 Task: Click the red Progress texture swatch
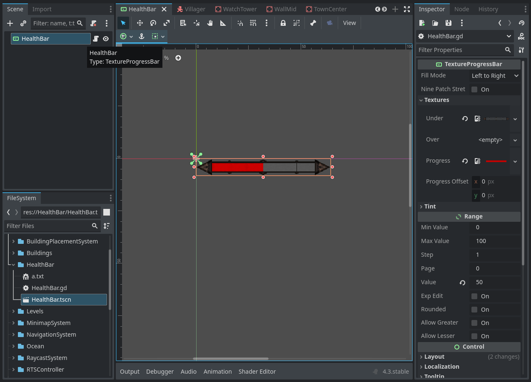point(496,161)
